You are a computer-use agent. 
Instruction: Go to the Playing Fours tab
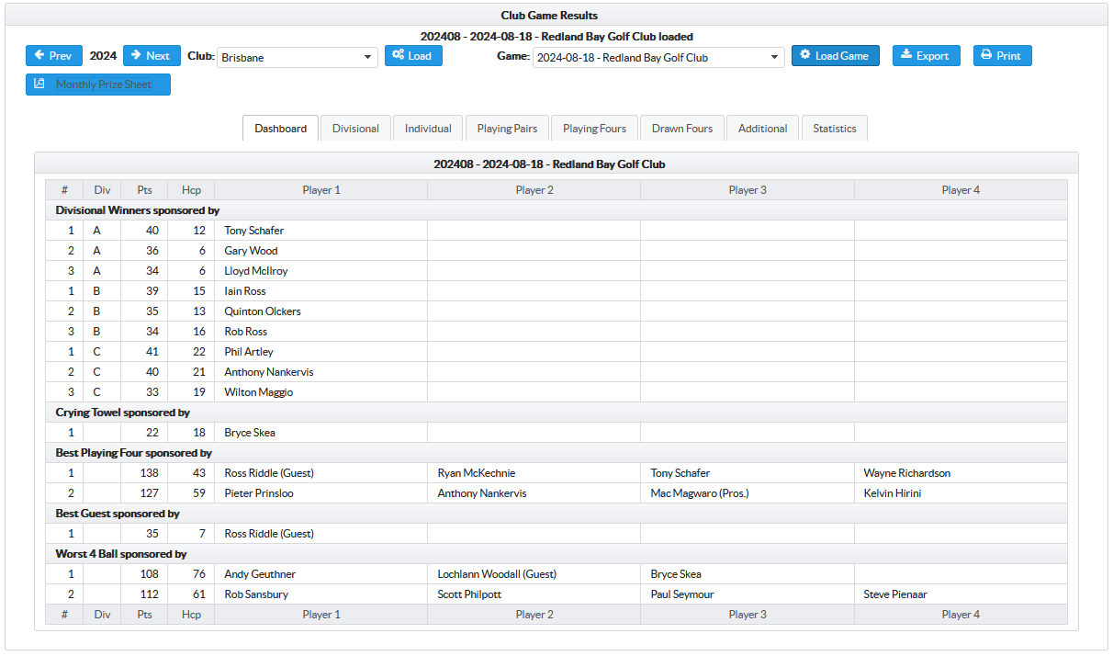[594, 129]
